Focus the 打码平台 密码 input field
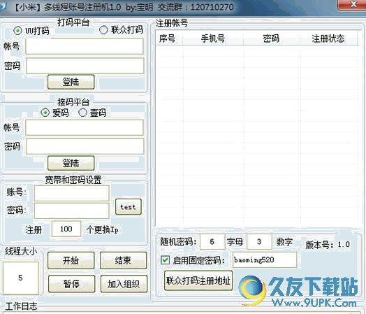 point(85,66)
